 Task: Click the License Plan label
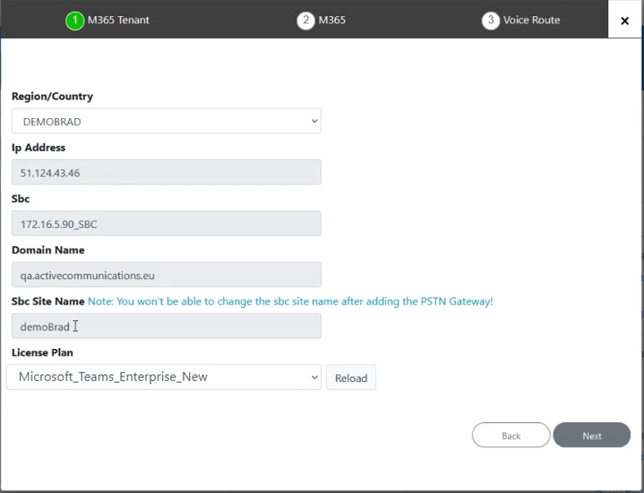tap(42, 353)
